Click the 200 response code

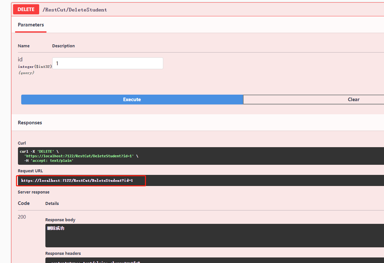click(22, 217)
